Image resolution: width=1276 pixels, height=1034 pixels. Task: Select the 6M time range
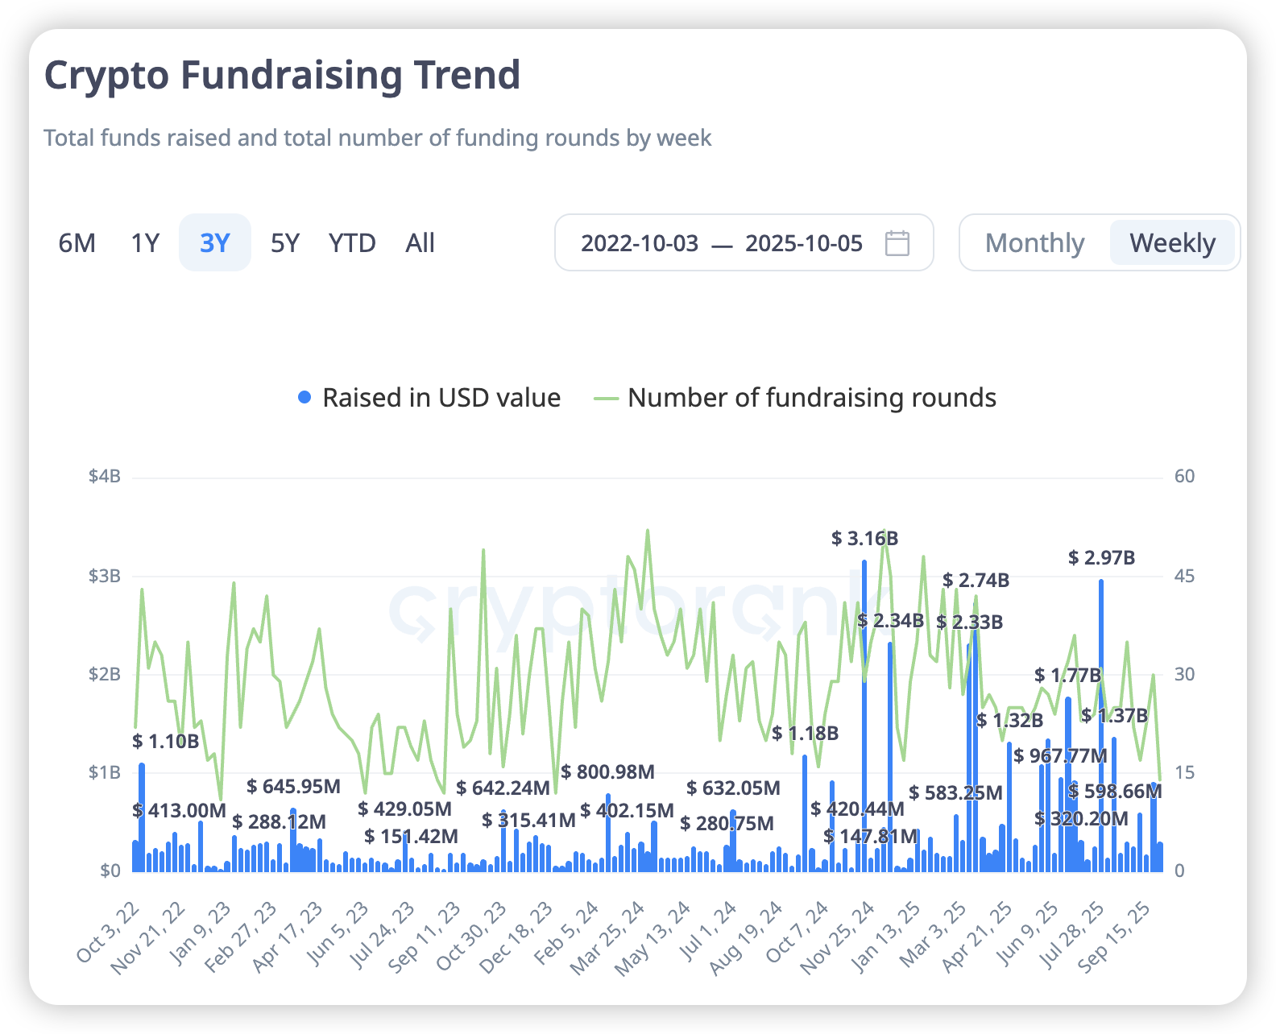(77, 243)
